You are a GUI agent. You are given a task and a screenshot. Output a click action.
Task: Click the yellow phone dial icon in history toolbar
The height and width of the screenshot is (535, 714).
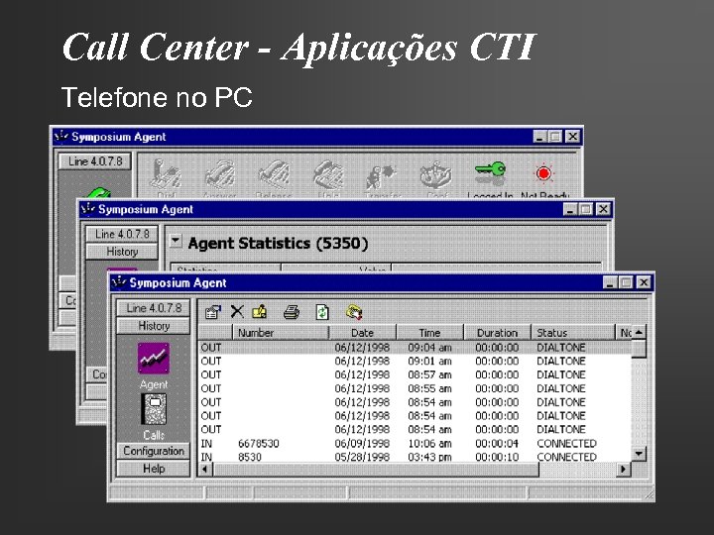(x=354, y=312)
